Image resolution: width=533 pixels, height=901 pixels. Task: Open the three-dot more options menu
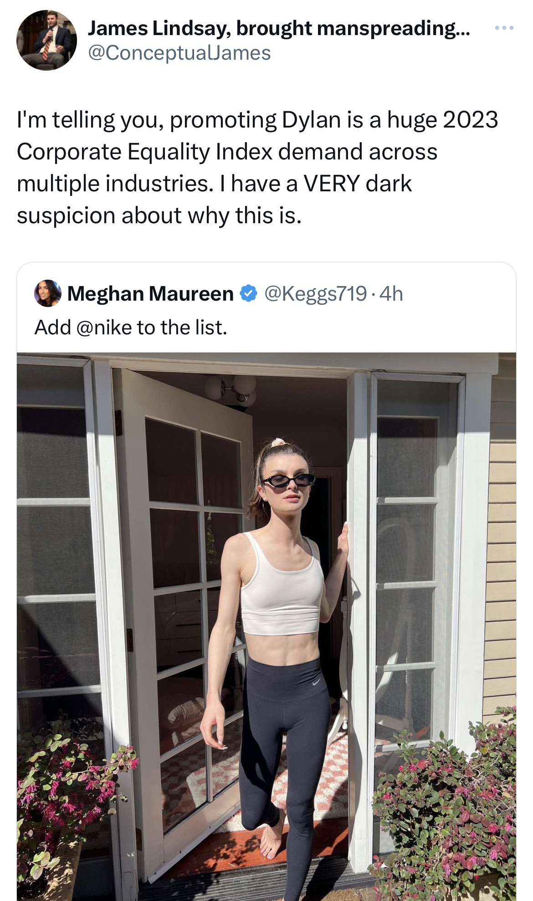tap(504, 28)
